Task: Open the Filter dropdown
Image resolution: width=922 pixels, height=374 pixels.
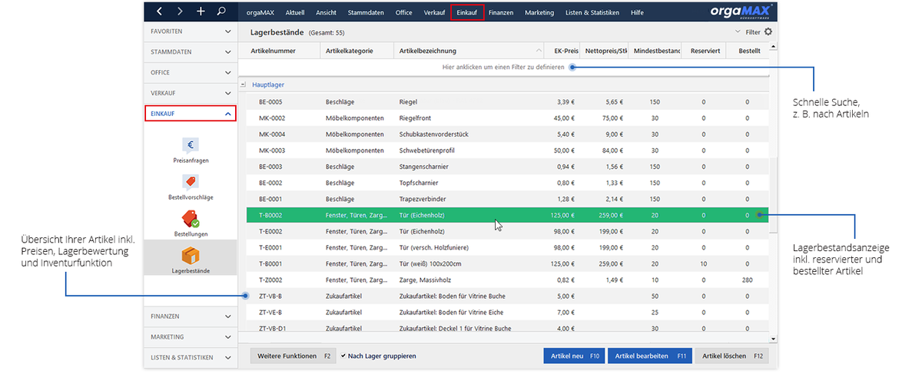Action: pyautogui.click(x=748, y=32)
